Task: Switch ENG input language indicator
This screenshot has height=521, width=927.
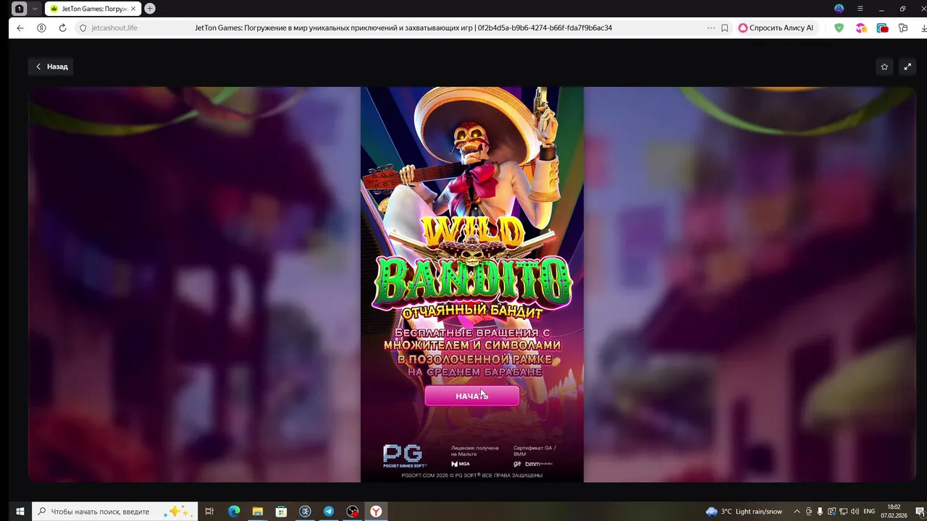Action: point(869,512)
